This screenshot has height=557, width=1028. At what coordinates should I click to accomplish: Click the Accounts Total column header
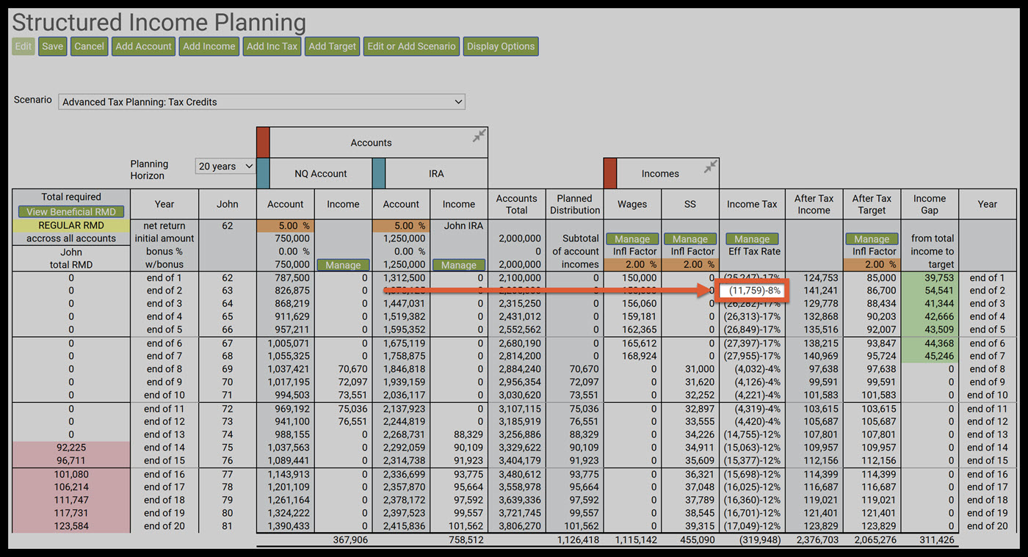(x=517, y=204)
